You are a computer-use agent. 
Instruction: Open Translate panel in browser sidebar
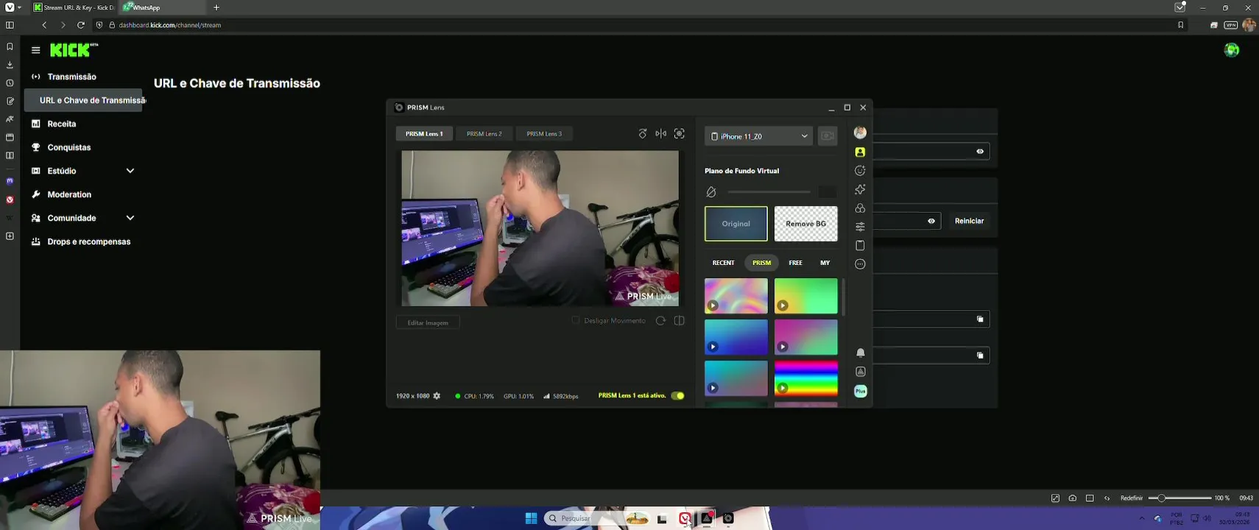click(x=10, y=119)
